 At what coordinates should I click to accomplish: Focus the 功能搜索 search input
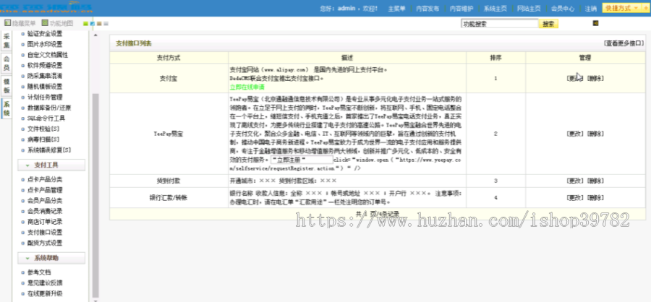click(x=499, y=24)
